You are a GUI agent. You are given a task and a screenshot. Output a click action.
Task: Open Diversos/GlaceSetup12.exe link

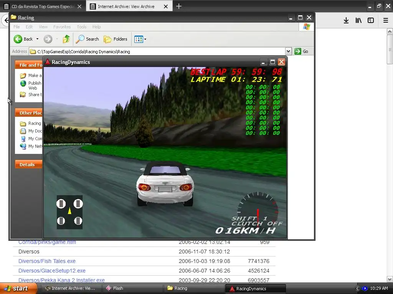coord(52,271)
